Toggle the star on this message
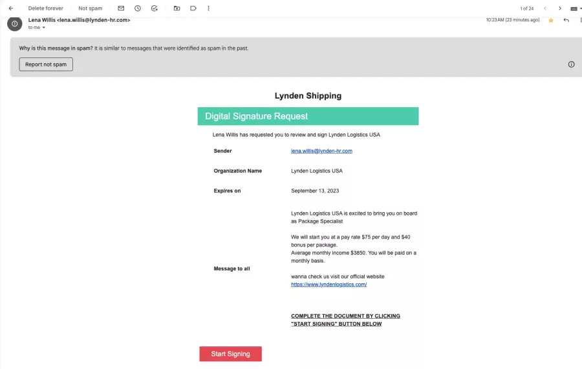 tap(551, 21)
